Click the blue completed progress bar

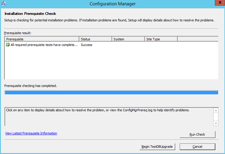[111, 92]
